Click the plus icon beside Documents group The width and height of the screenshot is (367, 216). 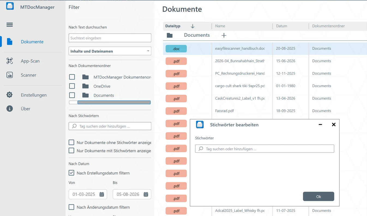click(224, 35)
